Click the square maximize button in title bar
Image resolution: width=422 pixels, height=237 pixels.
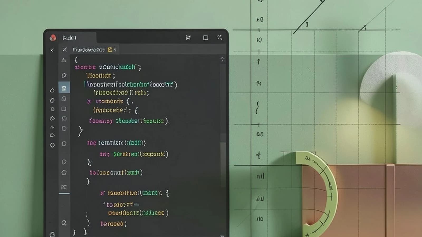point(206,38)
